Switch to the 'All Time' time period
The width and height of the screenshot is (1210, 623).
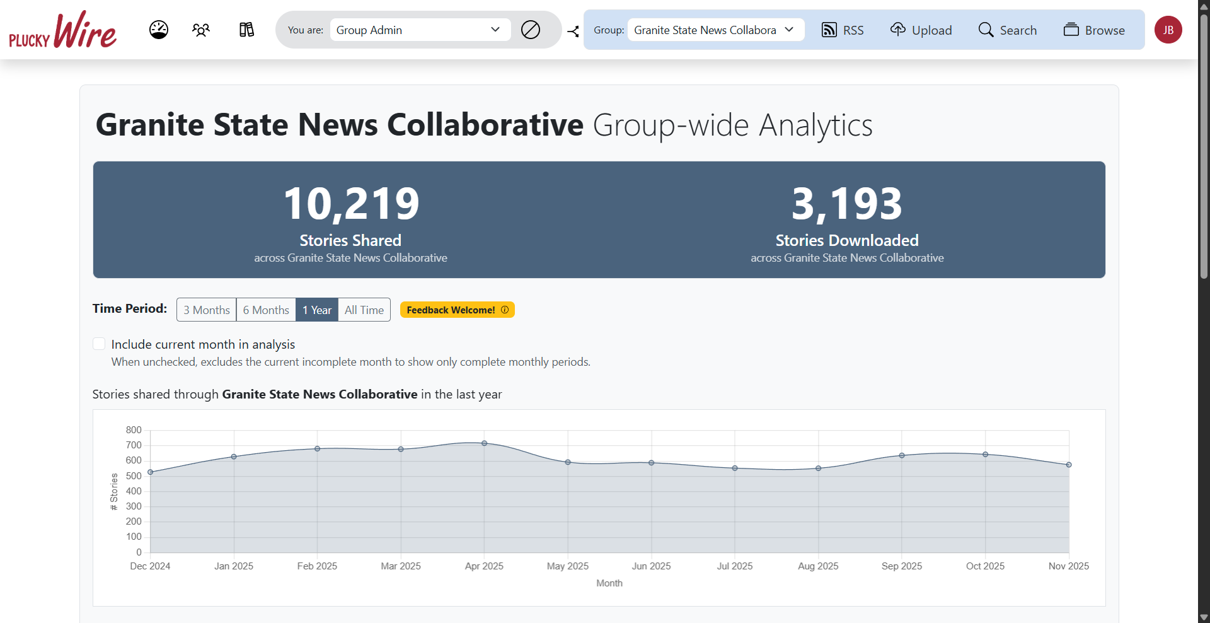364,310
